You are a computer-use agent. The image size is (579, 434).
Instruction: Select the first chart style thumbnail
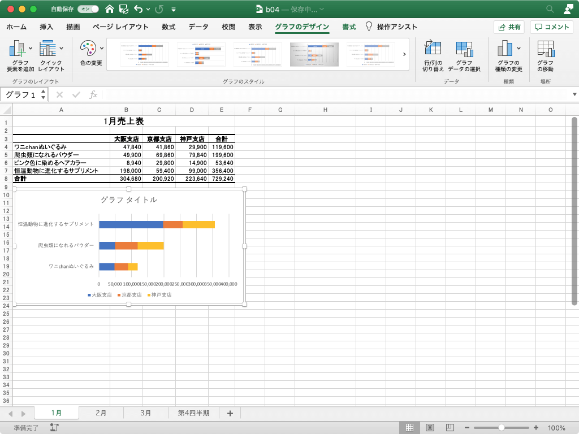(x=145, y=54)
